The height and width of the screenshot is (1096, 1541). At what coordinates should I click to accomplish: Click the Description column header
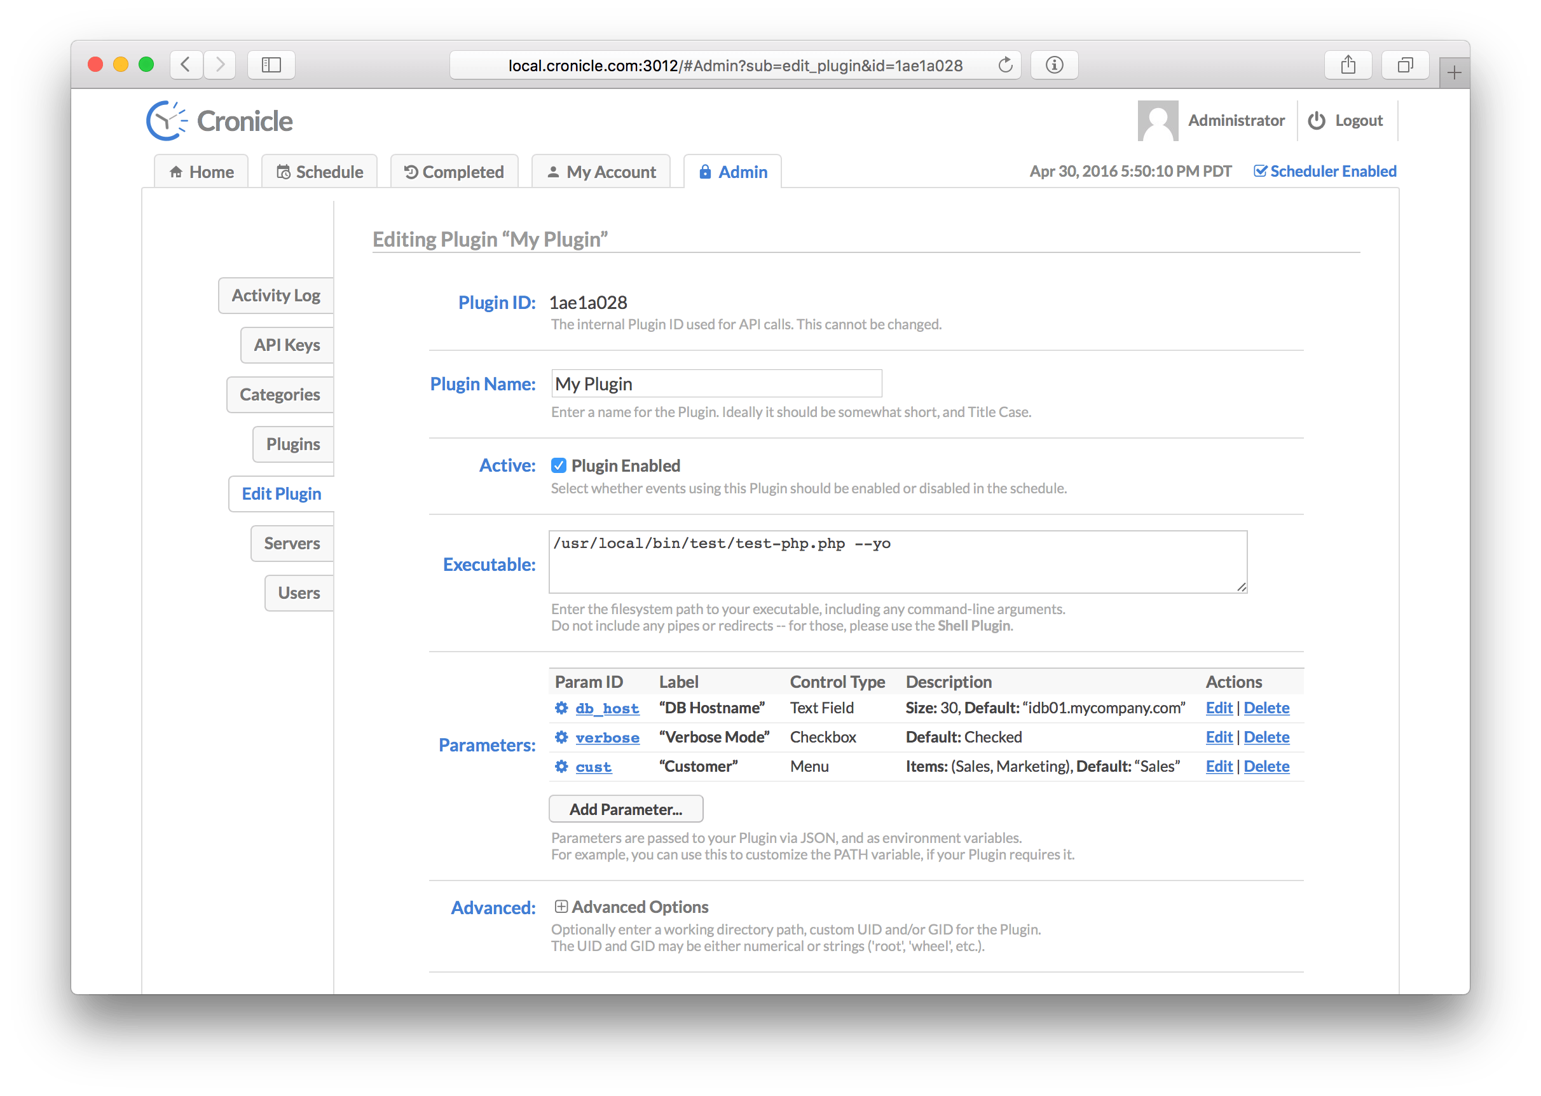pos(949,682)
